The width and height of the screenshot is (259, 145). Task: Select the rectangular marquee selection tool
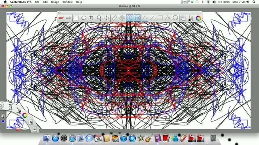76,18
